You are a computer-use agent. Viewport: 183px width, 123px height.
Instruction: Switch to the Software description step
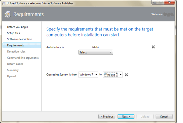20,39
